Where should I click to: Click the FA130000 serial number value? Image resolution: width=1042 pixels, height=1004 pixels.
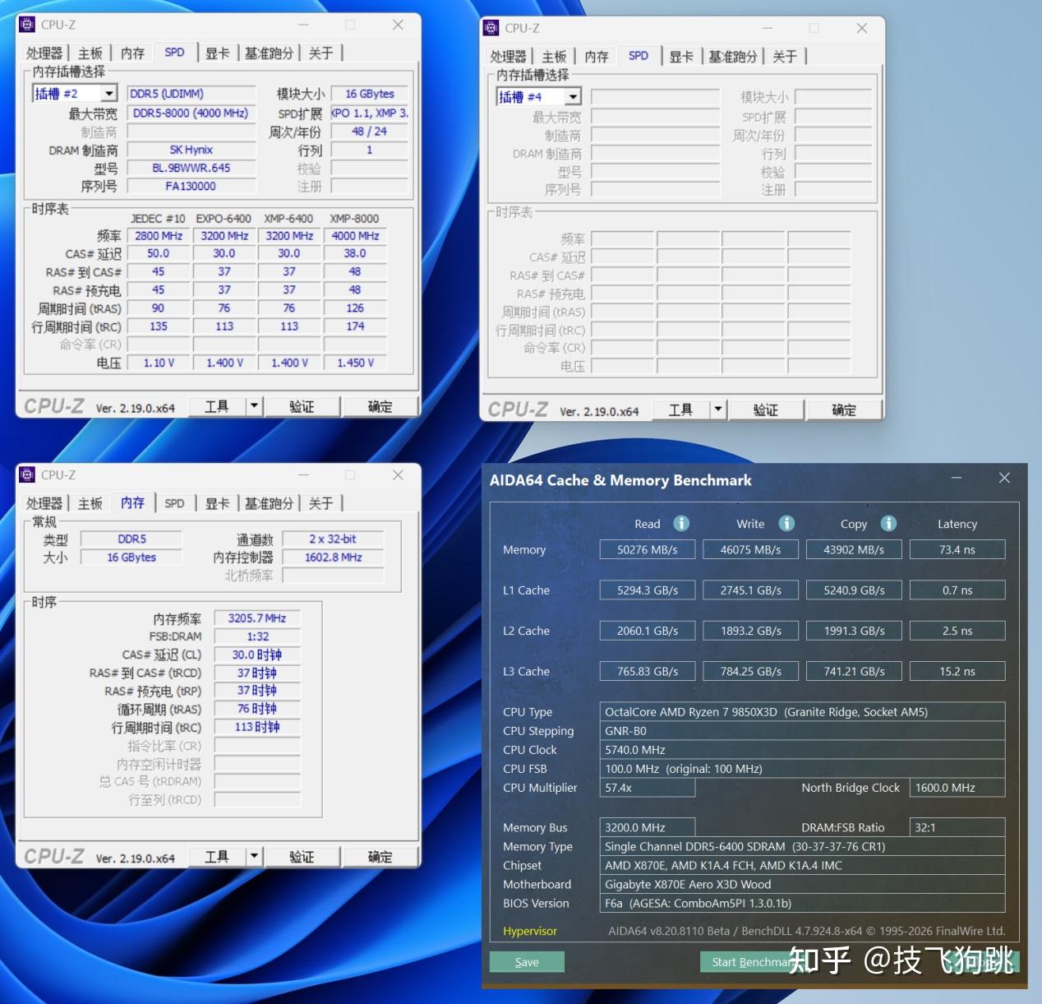191,186
